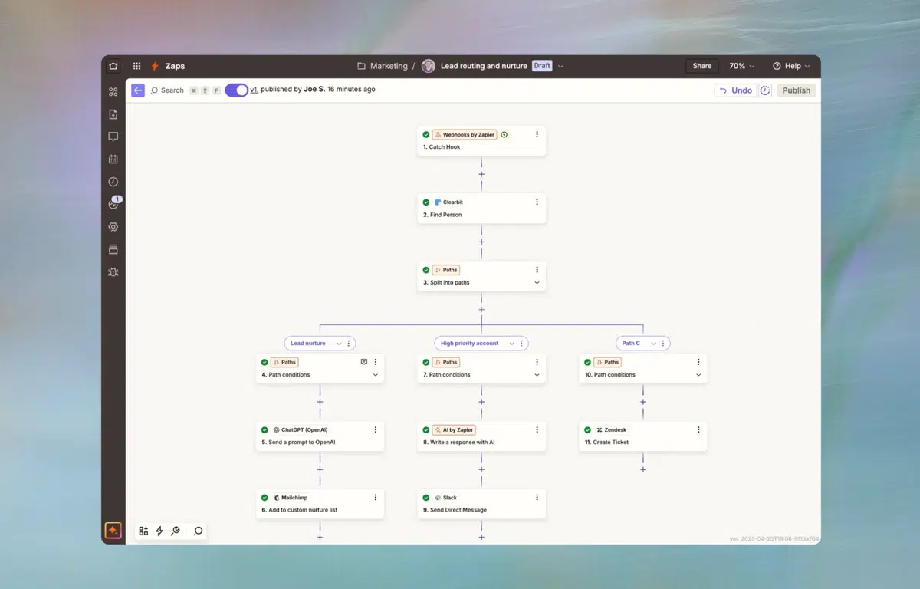The height and width of the screenshot is (589, 920).
Task: Click the Undo button
Action: tap(735, 90)
